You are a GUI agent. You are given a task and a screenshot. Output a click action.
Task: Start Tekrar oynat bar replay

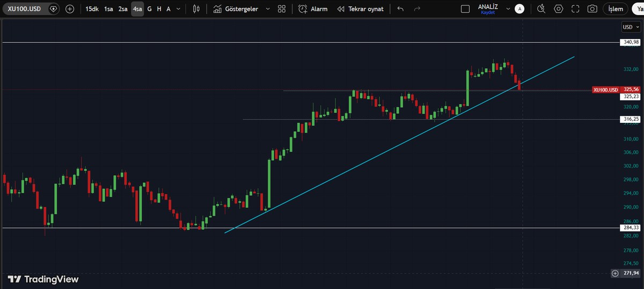(360, 9)
